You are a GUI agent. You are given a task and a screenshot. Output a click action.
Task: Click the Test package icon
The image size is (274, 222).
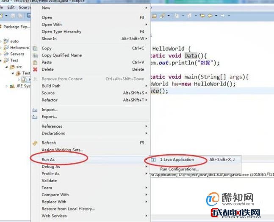pyautogui.click(x=18, y=73)
